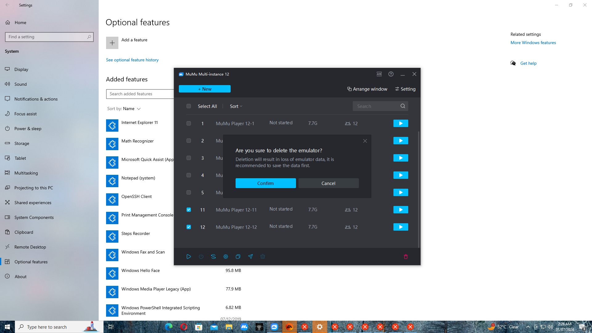592x333 pixels.
Task: Click Arrange window in MuMu
Action: (367, 89)
